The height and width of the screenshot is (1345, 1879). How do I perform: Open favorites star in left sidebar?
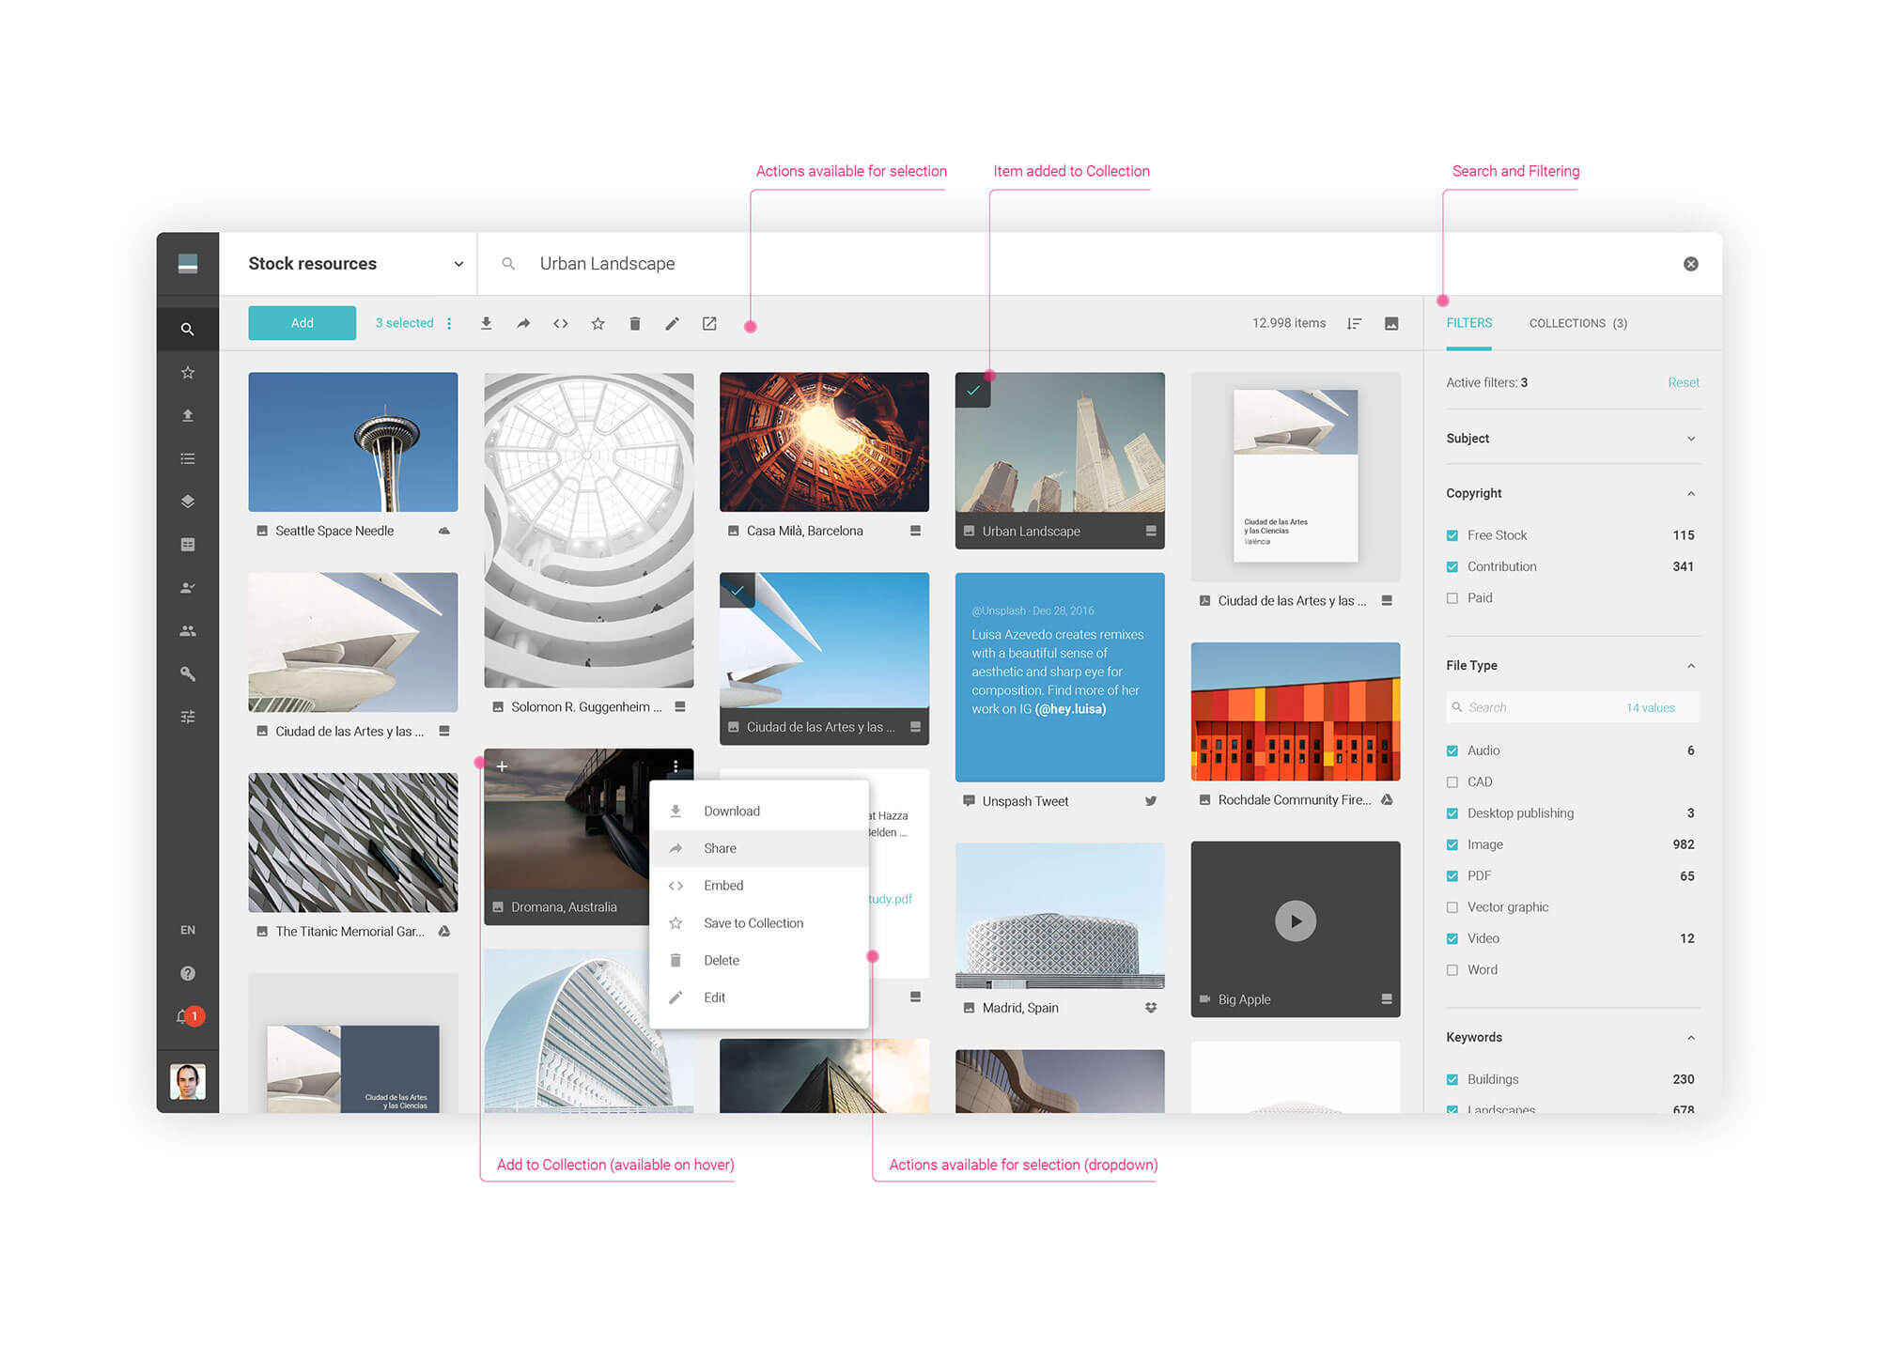pos(188,372)
